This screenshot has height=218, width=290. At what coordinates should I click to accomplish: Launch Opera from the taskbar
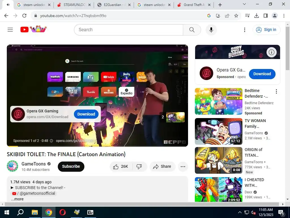[63, 212]
